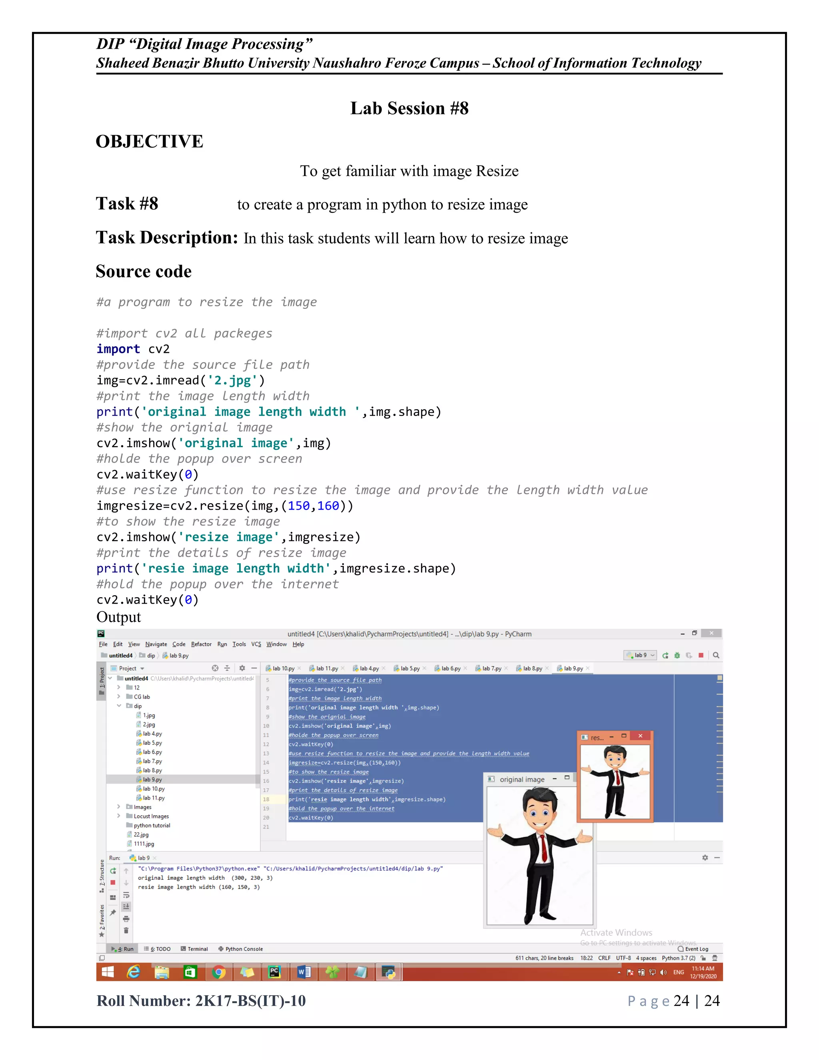The height and width of the screenshot is (1060, 819).
Task: Click the Debug bug icon
Action: click(677, 655)
